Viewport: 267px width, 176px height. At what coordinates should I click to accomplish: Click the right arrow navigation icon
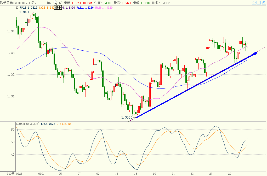[x=259, y=2]
